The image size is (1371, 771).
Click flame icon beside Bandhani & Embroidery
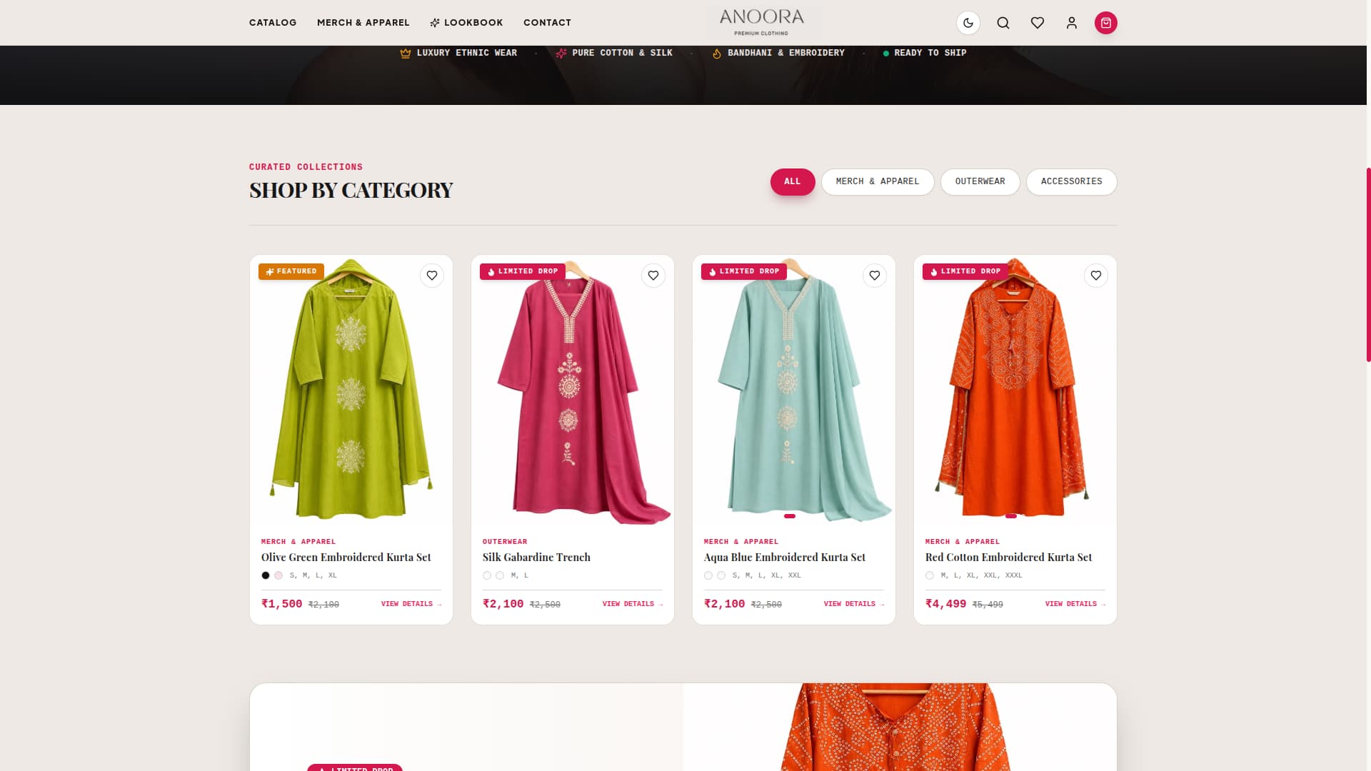[717, 53]
